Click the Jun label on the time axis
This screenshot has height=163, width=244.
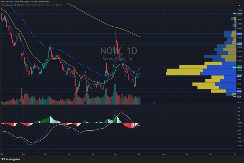(x=115, y=154)
